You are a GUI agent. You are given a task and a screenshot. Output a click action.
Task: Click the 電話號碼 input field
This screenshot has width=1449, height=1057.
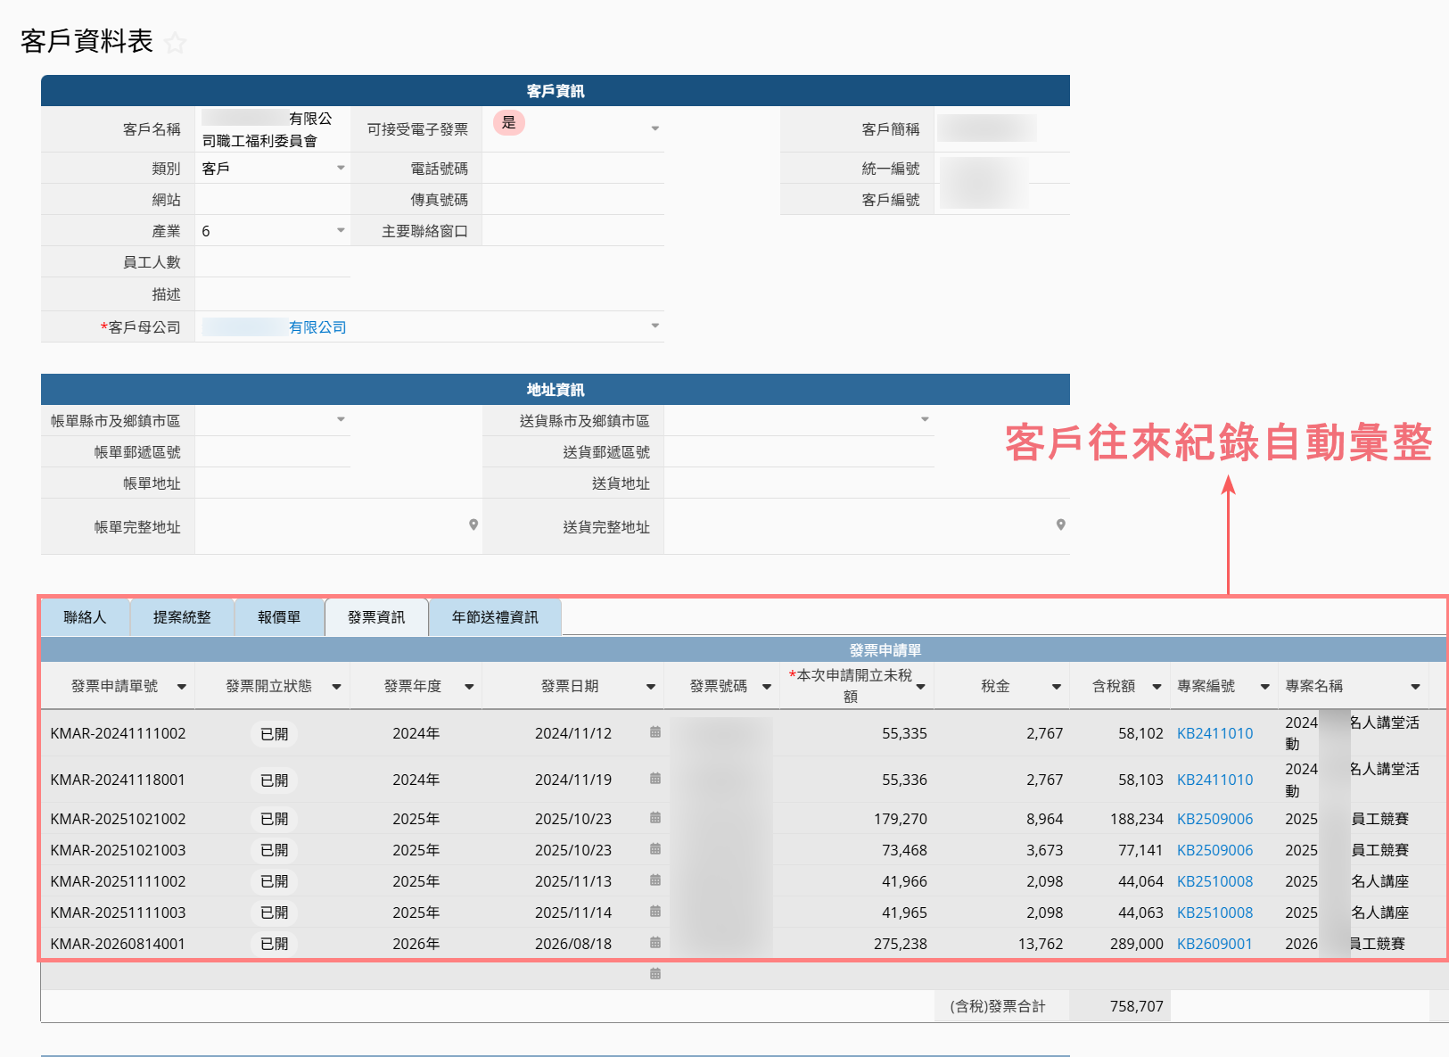tap(573, 168)
